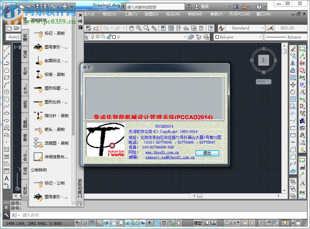Toggle ortho mode in the status bar
310x229 pixels.
pyautogui.click(x=99, y=224)
